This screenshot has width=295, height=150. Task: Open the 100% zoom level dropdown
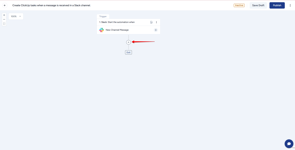[x=16, y=16]
